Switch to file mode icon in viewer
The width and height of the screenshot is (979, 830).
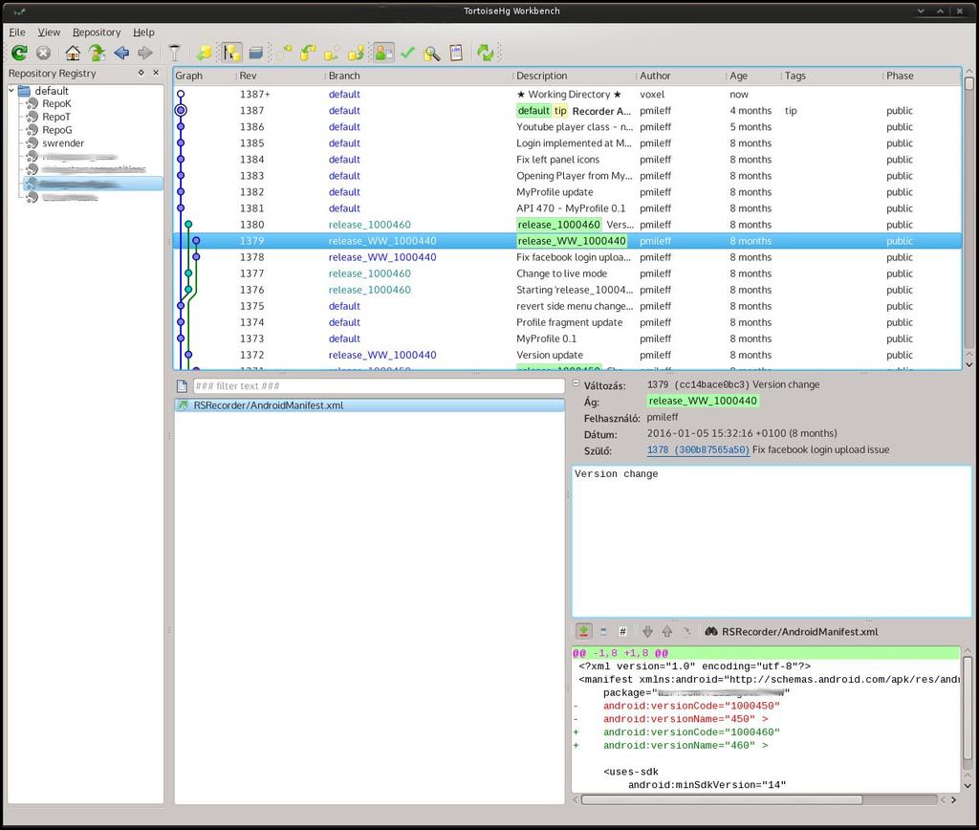[603, 631]
